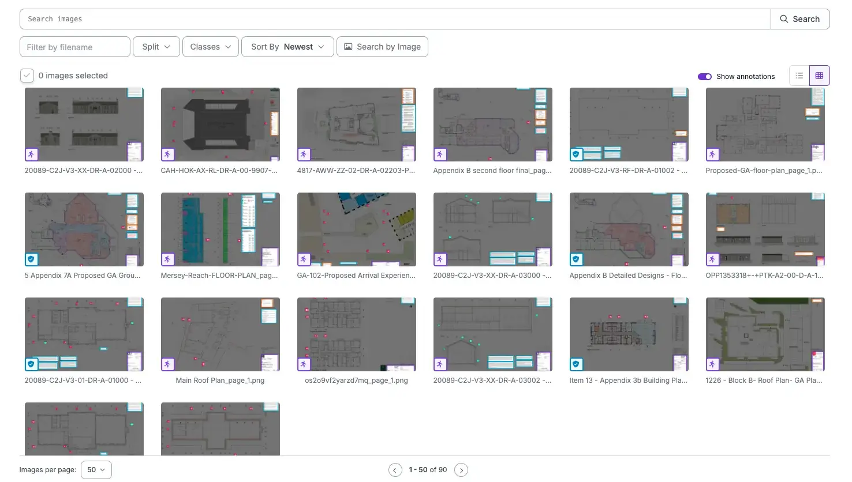Click runner badge on GA-102-Proposed Arrival Experience thumbnail

304,259
